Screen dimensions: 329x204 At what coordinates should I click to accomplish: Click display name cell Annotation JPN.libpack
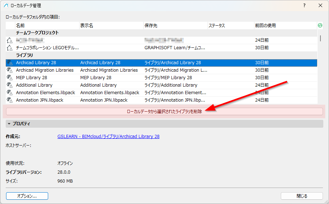click(104, 100)
